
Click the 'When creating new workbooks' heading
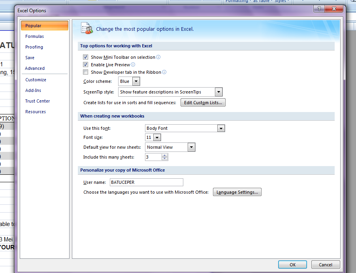[112, 116]
